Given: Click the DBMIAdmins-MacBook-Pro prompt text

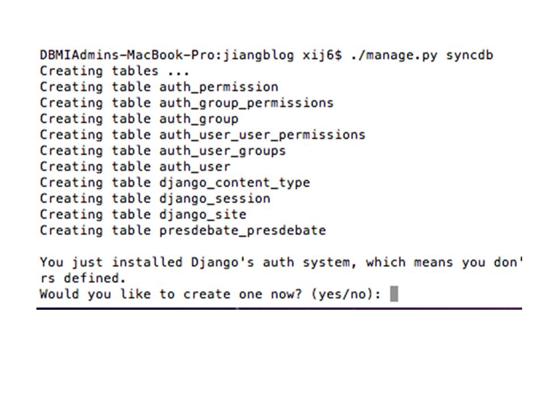Looking at the screenshot, I should (130, 55).
